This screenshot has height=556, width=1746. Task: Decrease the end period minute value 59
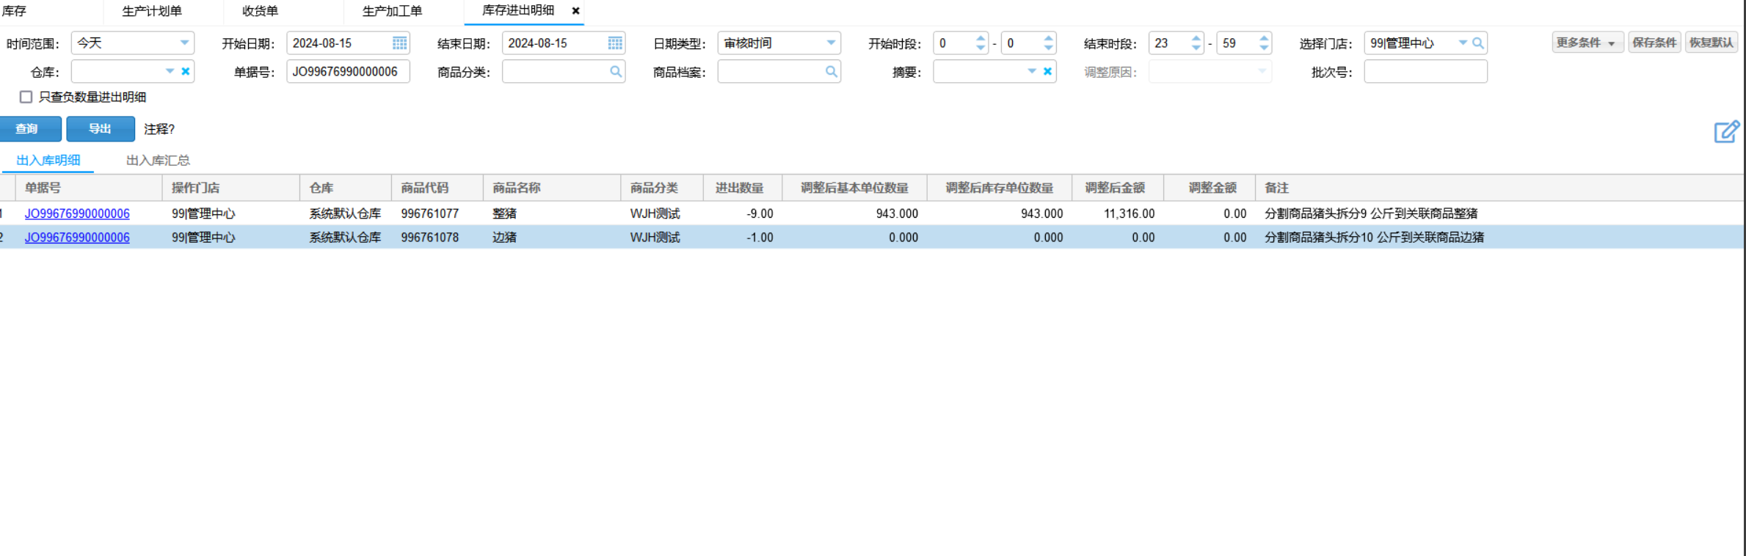click(1264, 48)
